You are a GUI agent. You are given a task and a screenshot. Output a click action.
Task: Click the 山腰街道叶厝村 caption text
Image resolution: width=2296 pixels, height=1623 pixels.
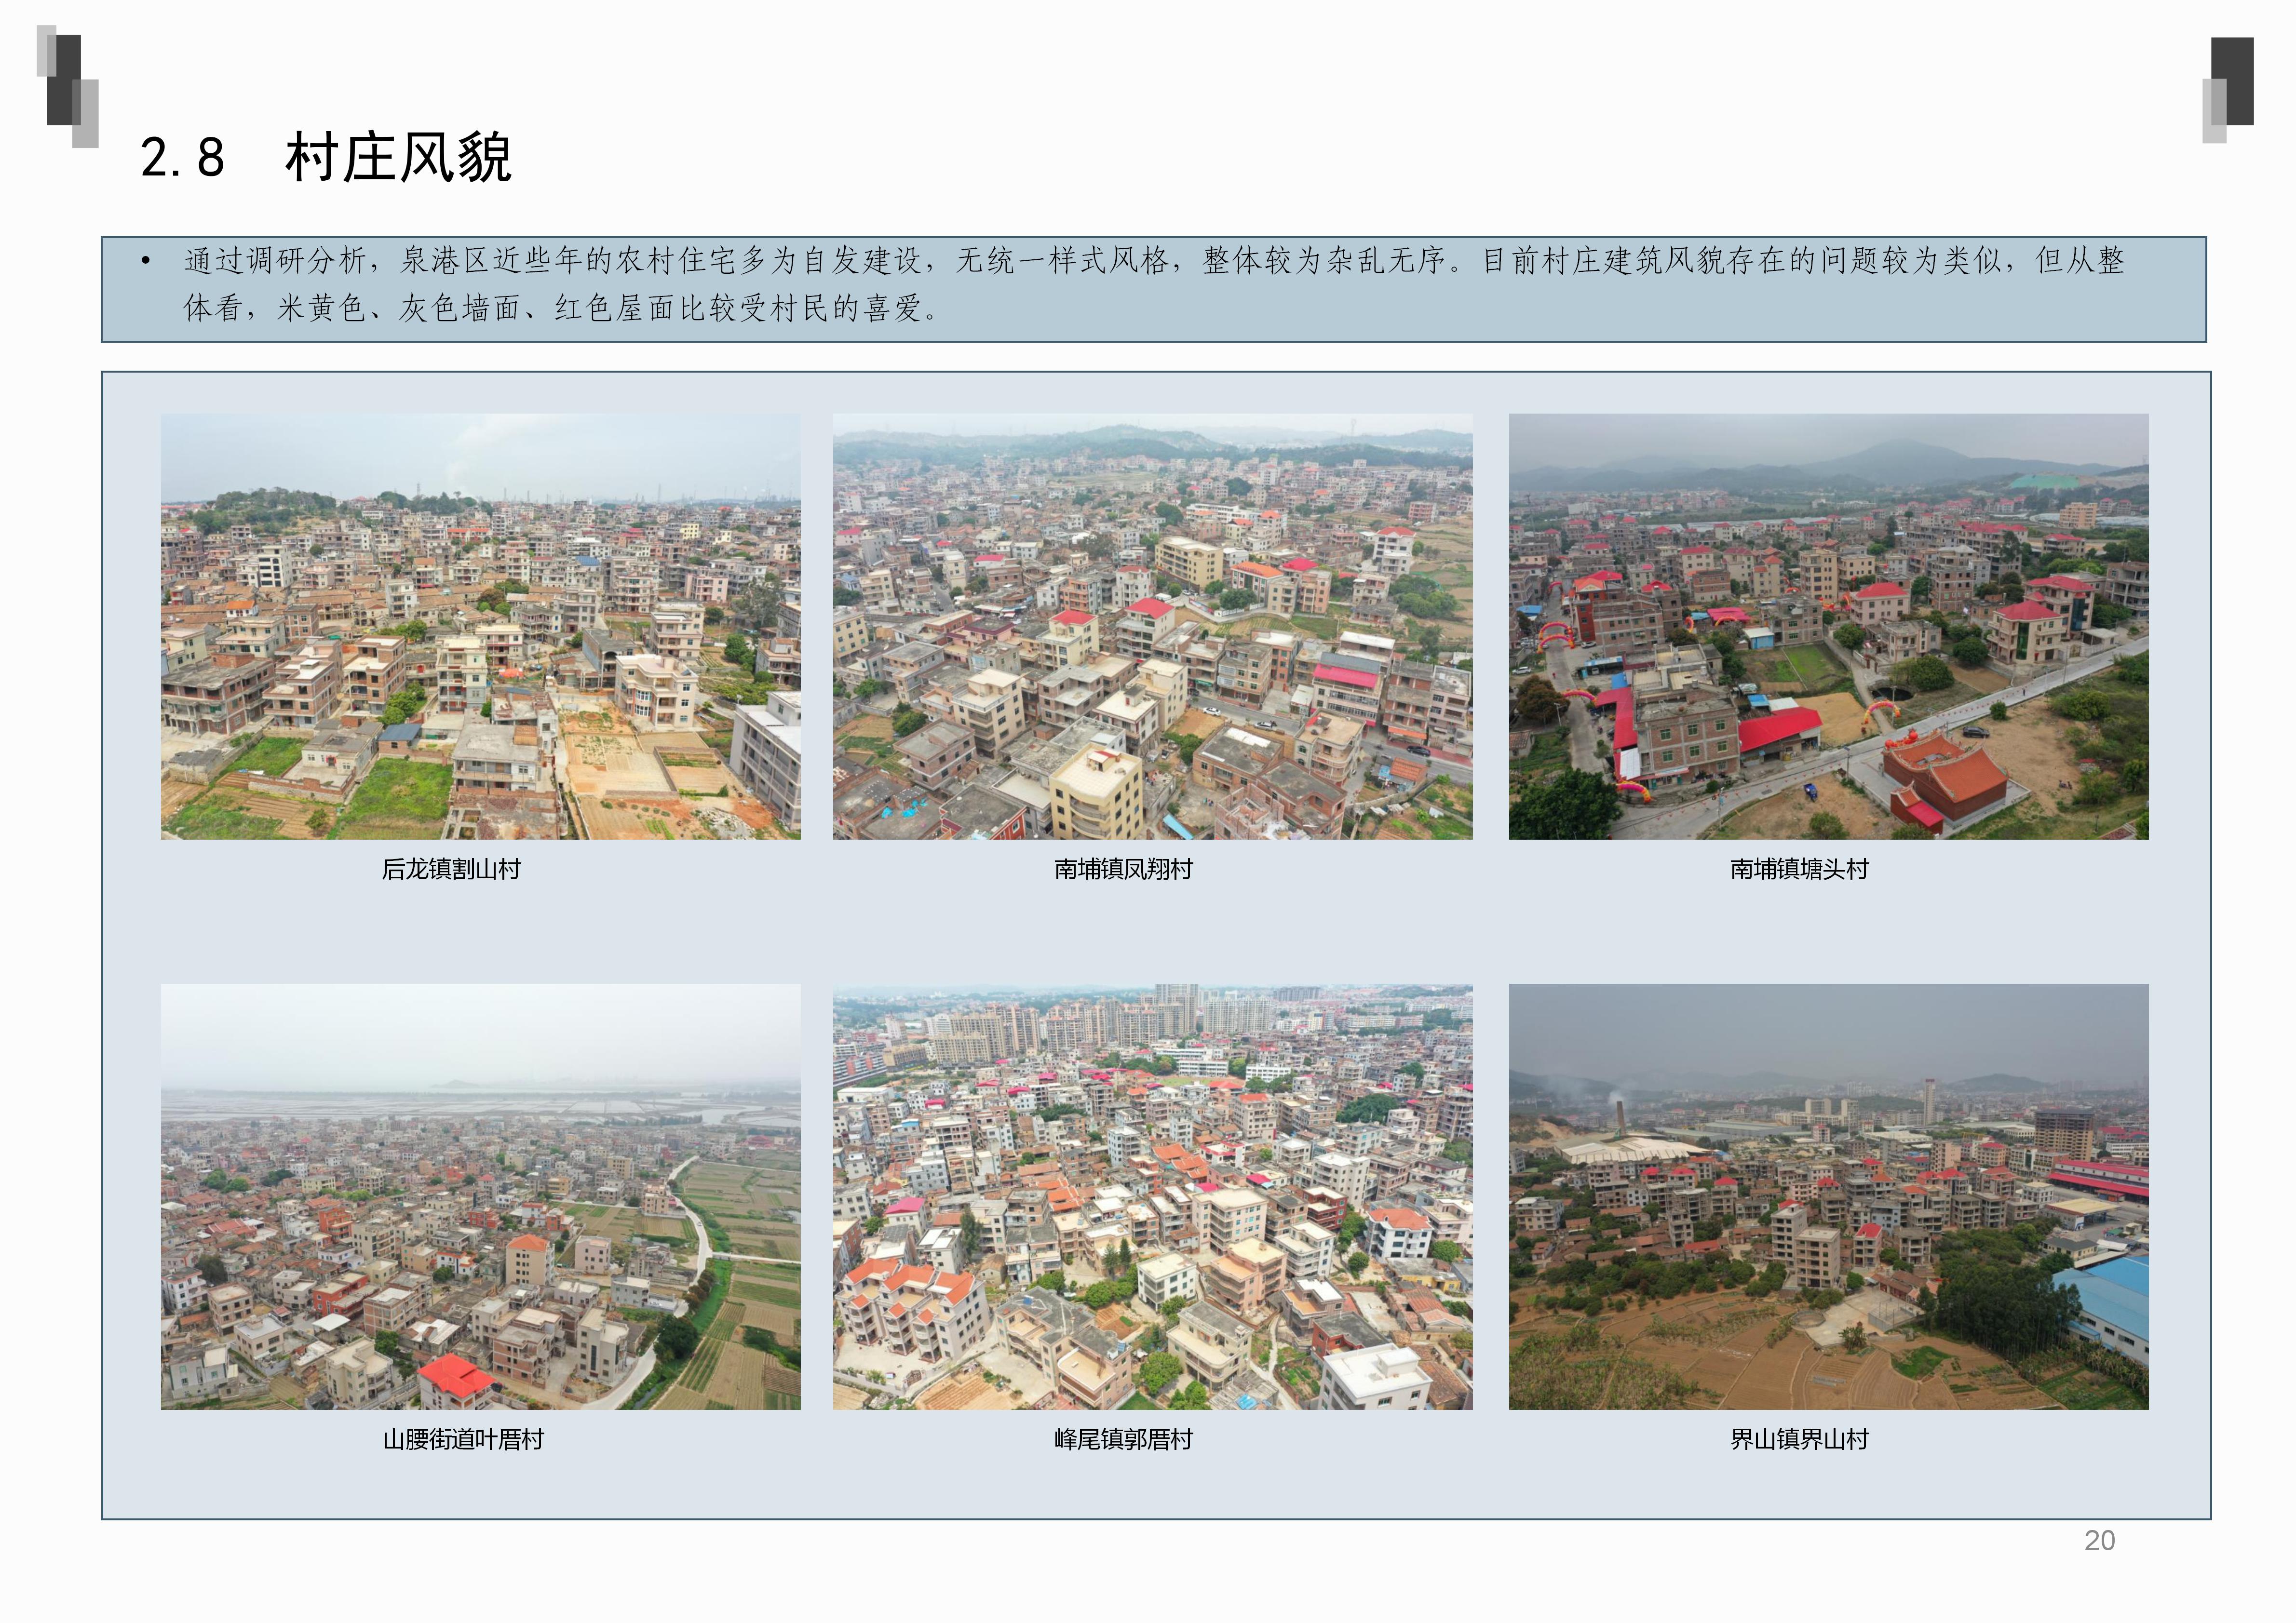coord(463,1439)
